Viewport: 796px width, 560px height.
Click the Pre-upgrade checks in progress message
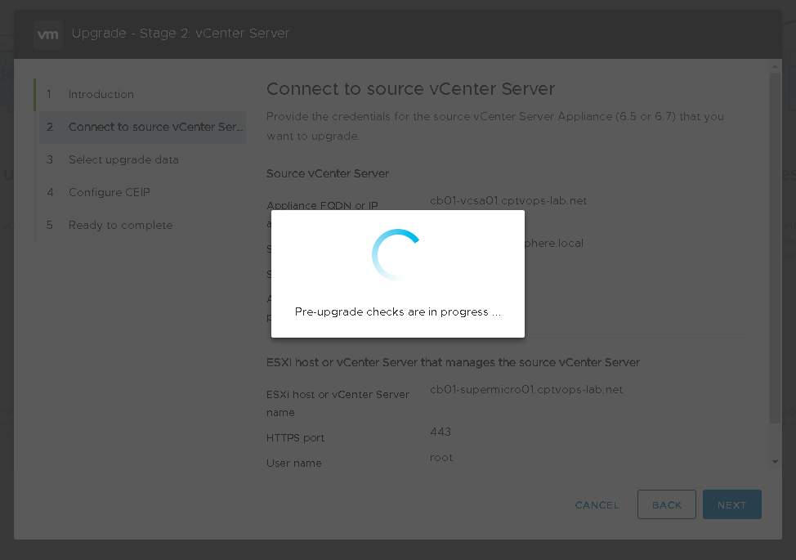tap(397, 312)
